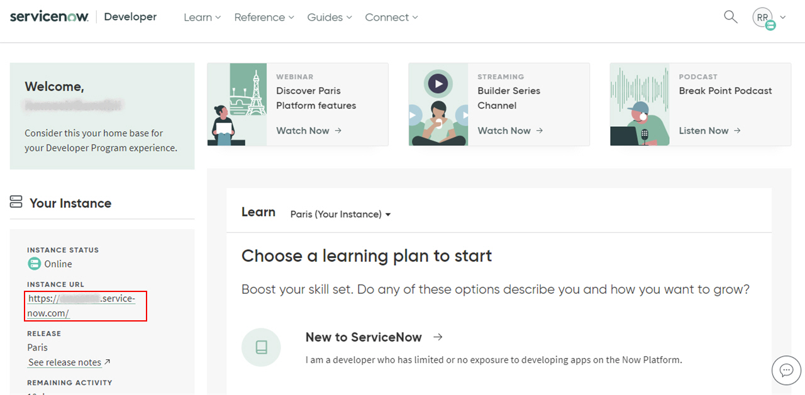This screenshot has height=395, width=805.
Task: Open the Paris (Your Instance) dropdown
Action: [x=340, y=214]
